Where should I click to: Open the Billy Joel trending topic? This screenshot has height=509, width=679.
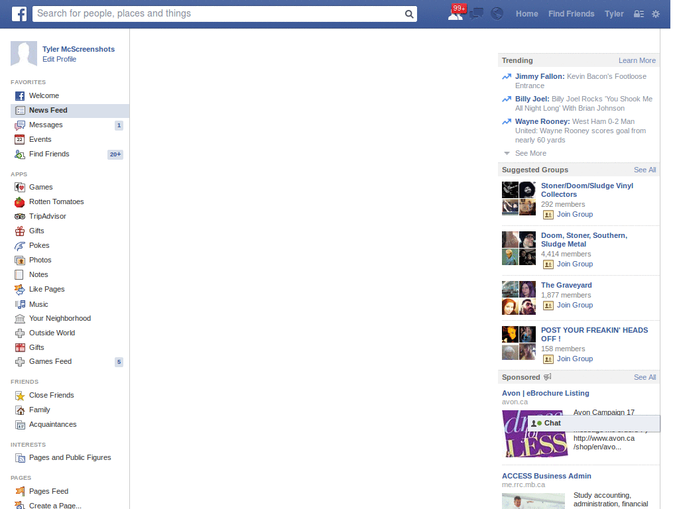pyautogui.click(x=532, y=99)
